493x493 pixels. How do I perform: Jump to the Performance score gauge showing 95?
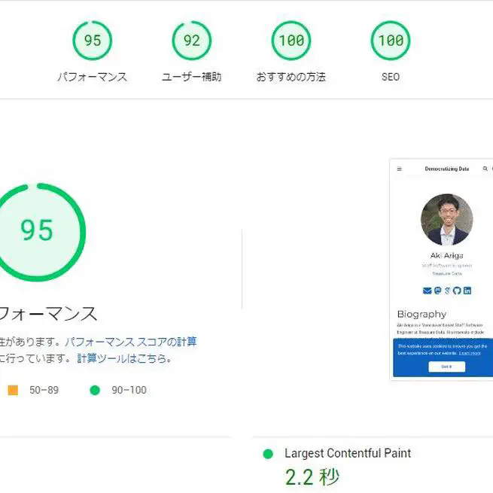coord(92,40)
